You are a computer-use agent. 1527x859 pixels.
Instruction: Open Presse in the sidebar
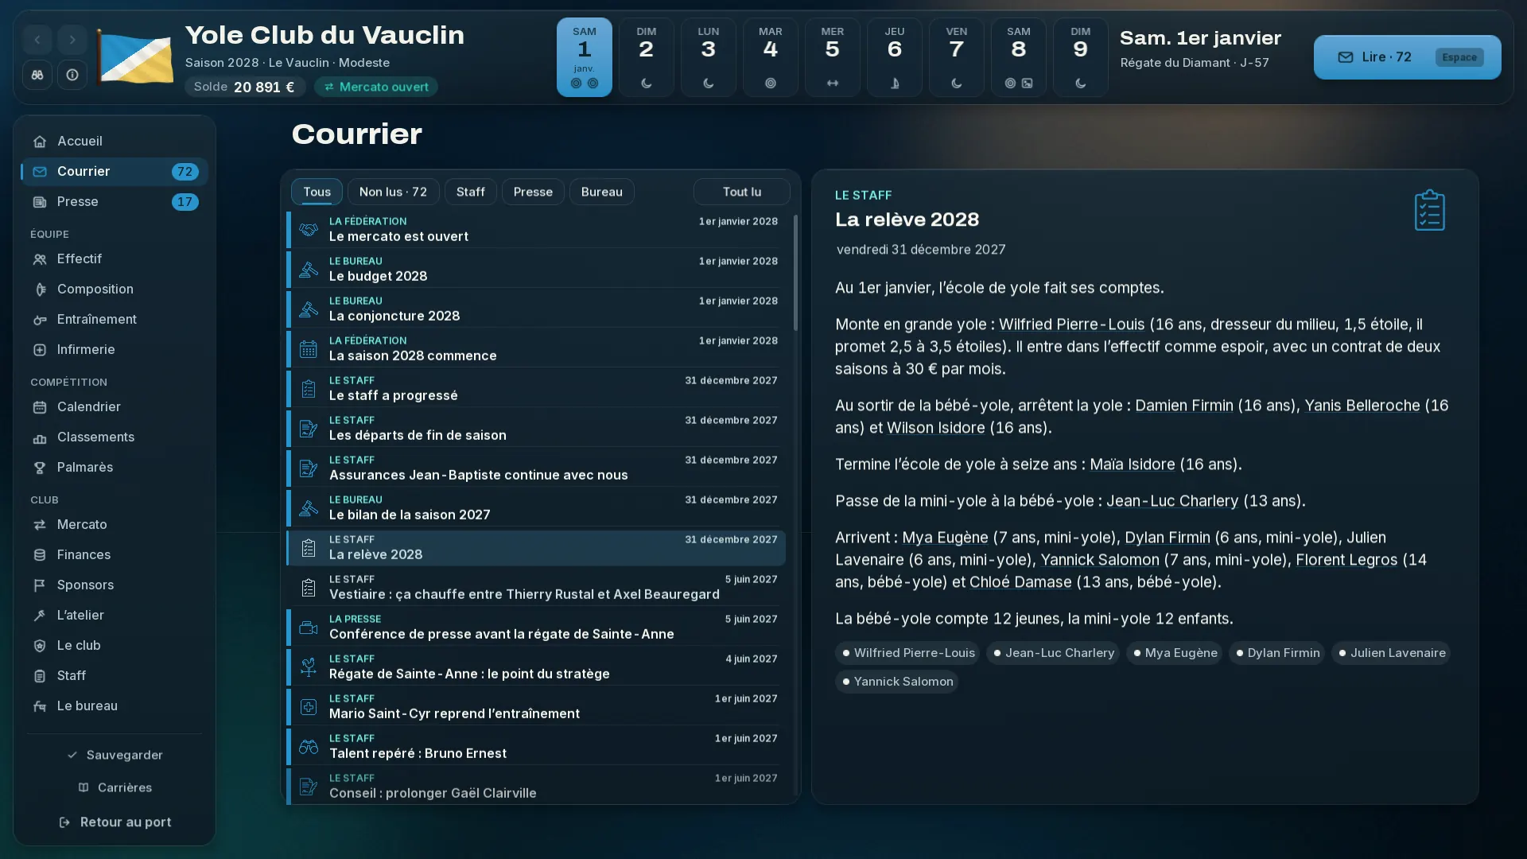click(x=114, y=202)
